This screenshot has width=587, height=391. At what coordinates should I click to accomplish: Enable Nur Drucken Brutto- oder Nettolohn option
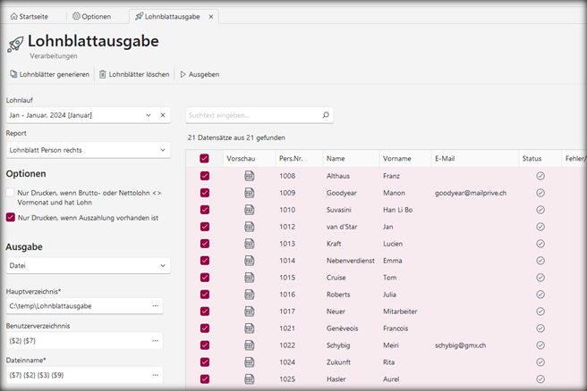11,194
